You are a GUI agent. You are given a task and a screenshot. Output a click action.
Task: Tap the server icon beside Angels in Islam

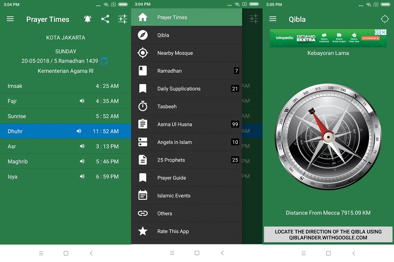pyautogui.click(x=143, y=142)
